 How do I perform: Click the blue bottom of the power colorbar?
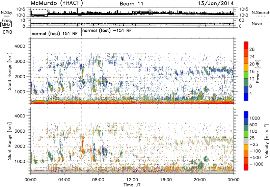[x=246, y=97]
